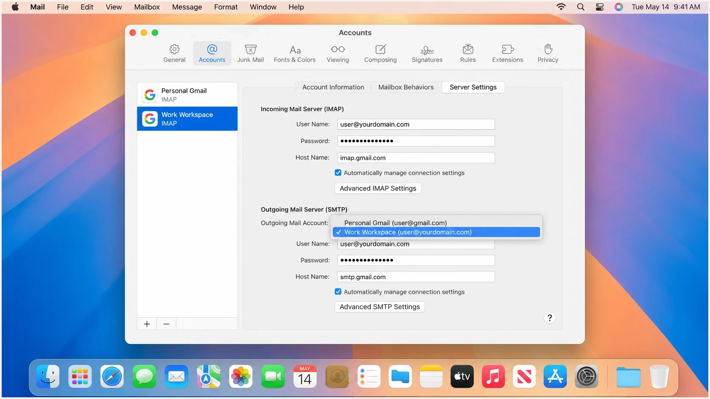Open the Rules preferences pane
This screenshot has width=710, height=399.
(468, 53)
